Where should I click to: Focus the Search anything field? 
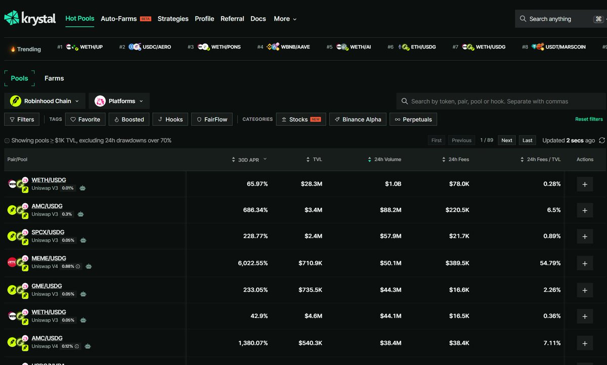click(x=561, y=19)
